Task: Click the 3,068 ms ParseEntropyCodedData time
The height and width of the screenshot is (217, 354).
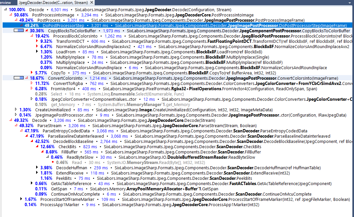Action: (105, 131)
